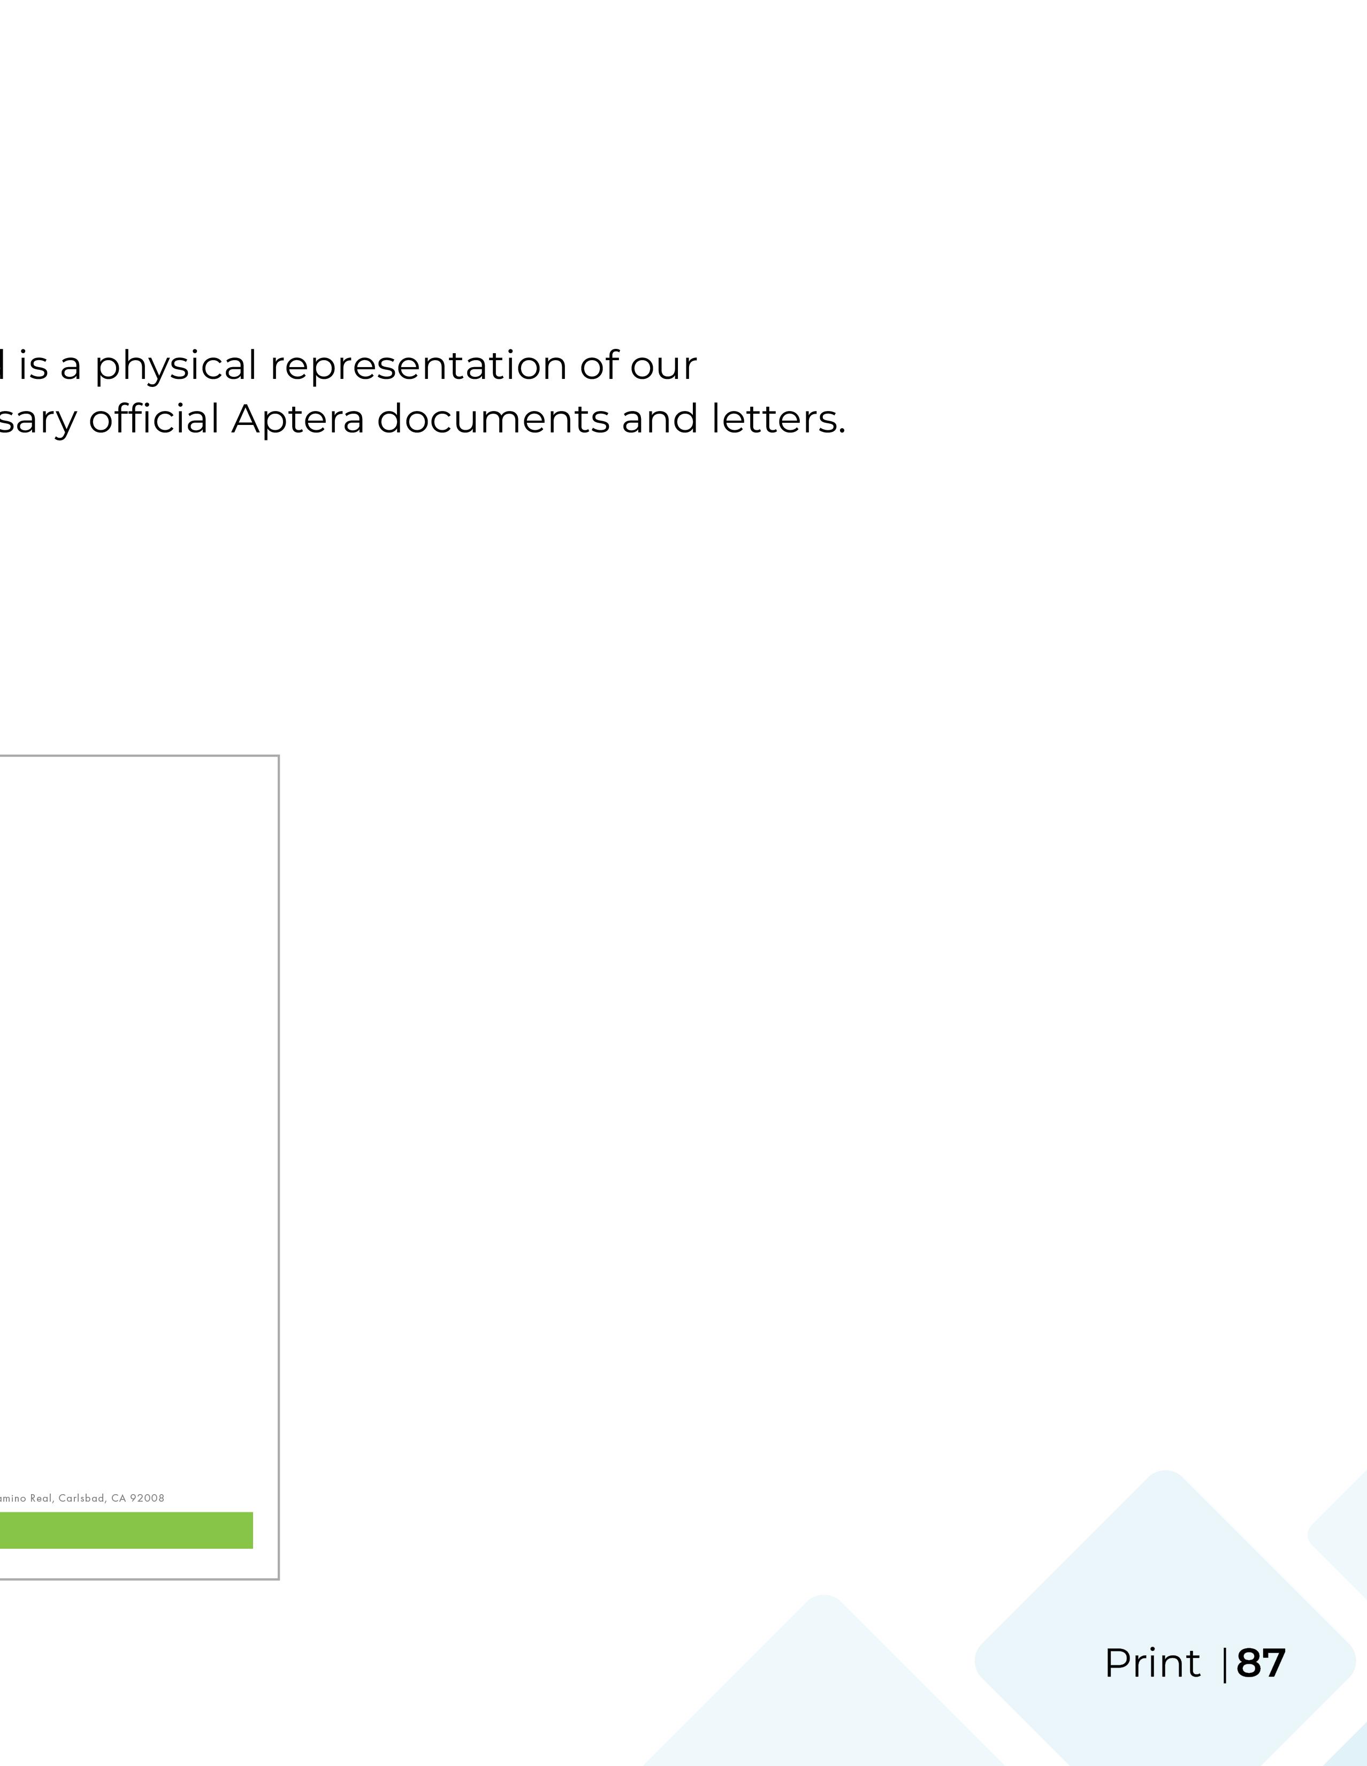Click the large blue diamond behind the page number
The height and width of the screenshot is (1766, 1367).
1164,1585
